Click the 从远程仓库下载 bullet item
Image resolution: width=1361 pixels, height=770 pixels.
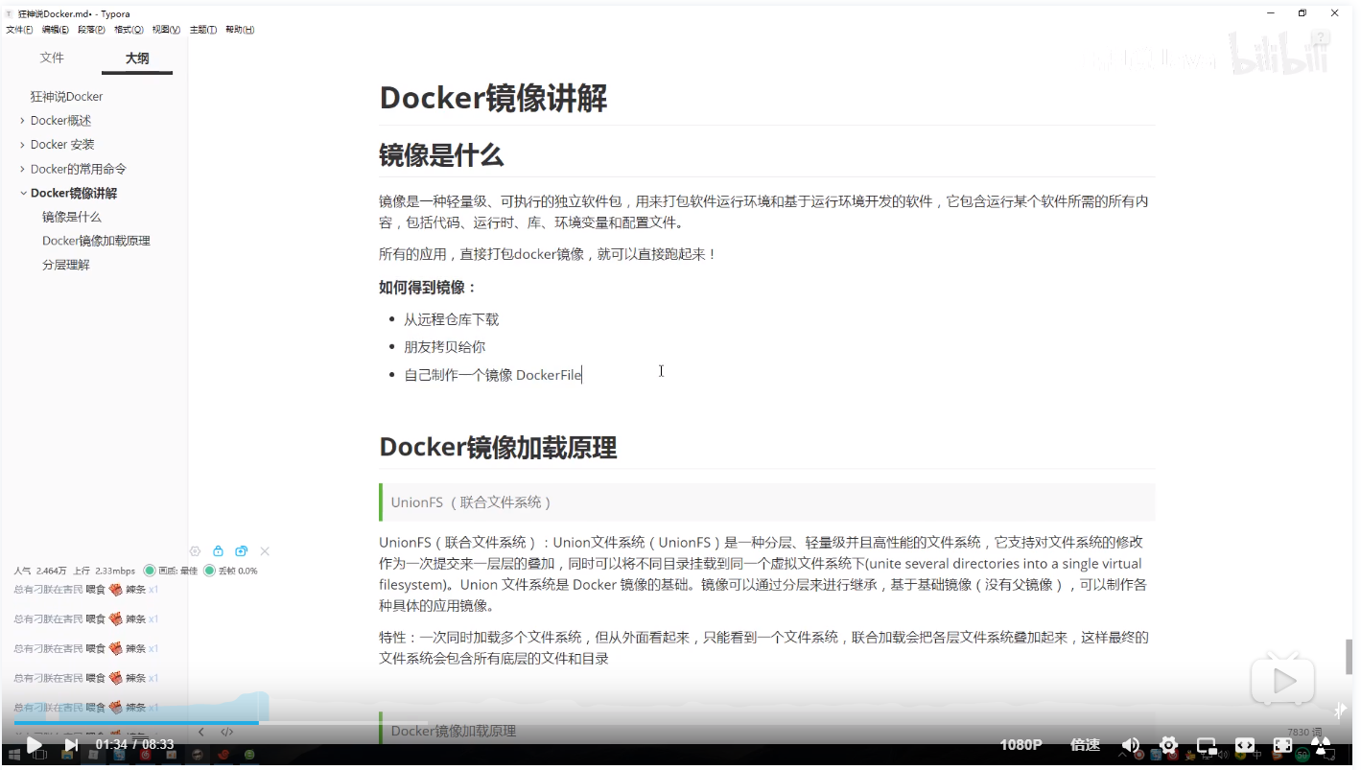(451, 319)
